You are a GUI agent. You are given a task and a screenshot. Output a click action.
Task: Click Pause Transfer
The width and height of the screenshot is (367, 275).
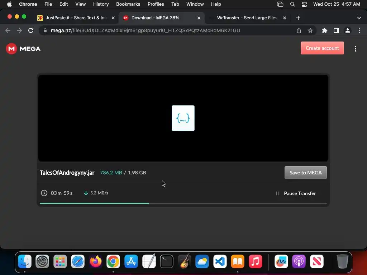point(300,193)
